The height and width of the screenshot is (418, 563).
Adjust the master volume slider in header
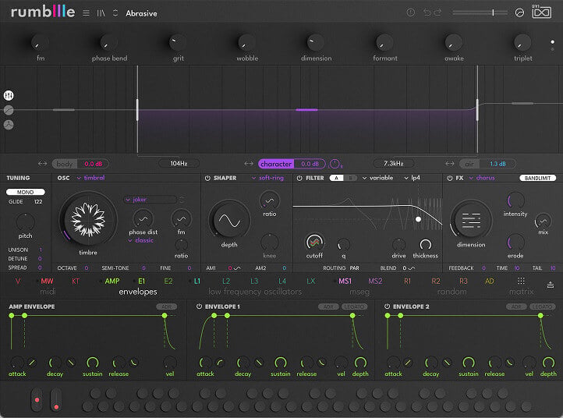tap(480, 13)
